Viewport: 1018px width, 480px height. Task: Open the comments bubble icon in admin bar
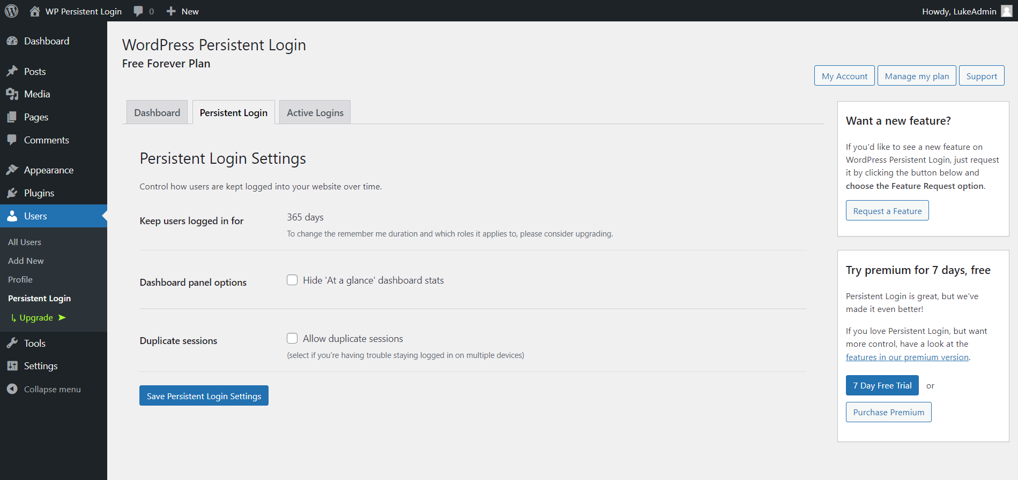[x=138, y=11]
